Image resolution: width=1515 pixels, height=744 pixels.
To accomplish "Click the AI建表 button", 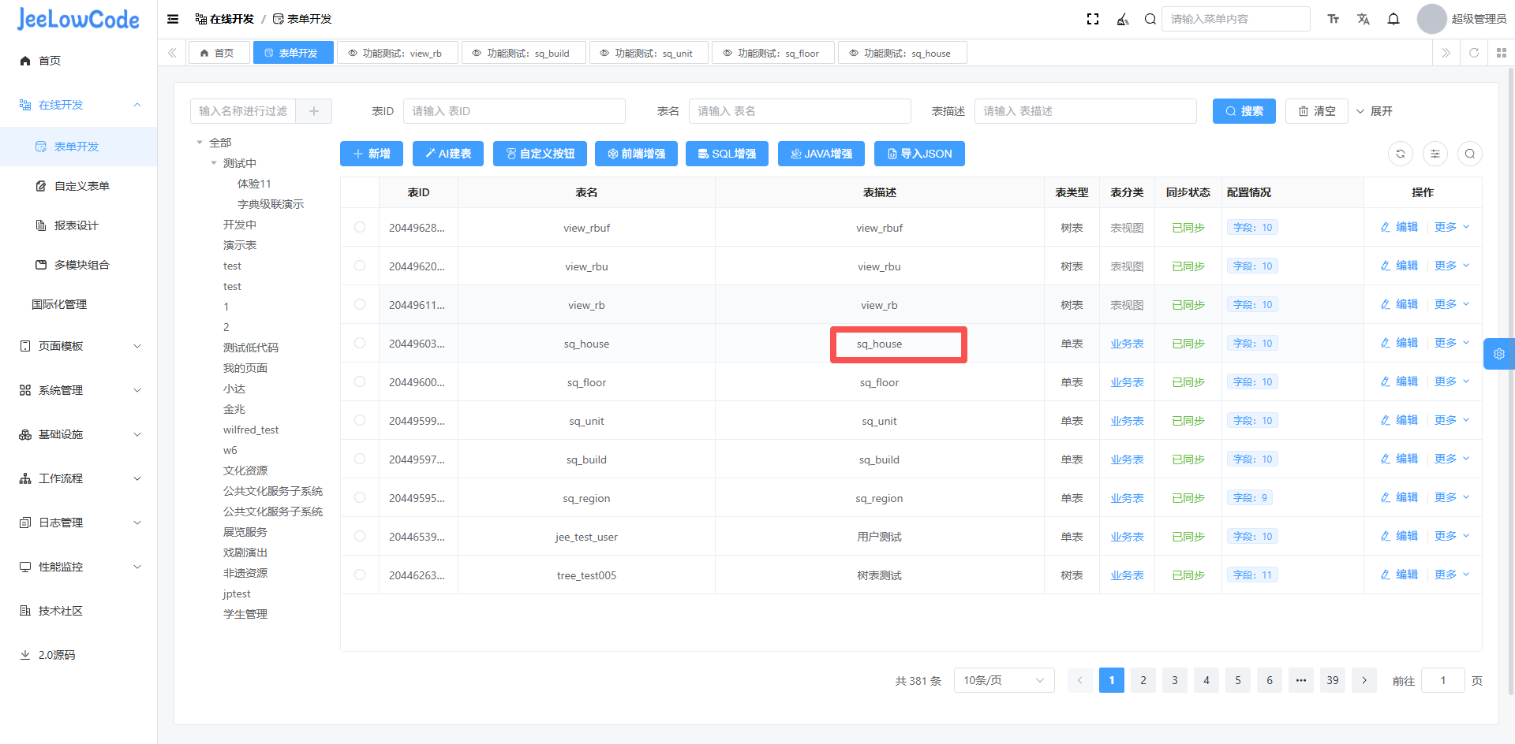I will (448, 154).
